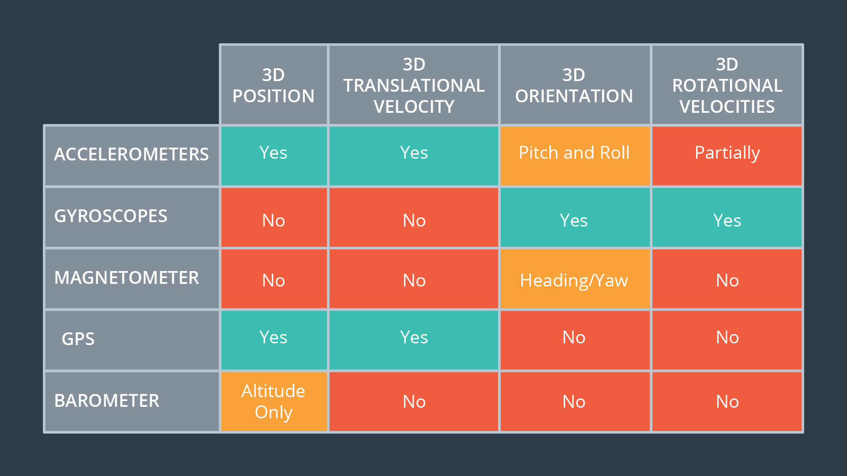Image resolution: width=847 pixels, height=476 pixels.
Task: Click the 3D ORIENTATION column header
Action: click(575, 85)
